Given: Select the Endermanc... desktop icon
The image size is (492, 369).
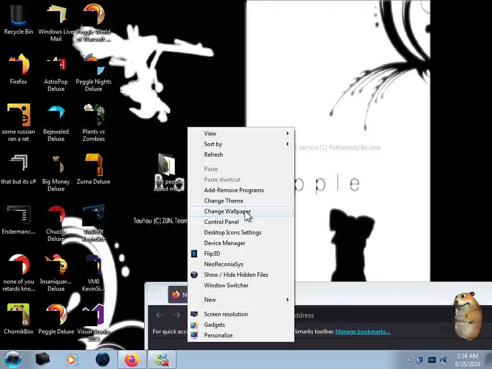Looking at the screenshot, I should [x=19, y=220].
